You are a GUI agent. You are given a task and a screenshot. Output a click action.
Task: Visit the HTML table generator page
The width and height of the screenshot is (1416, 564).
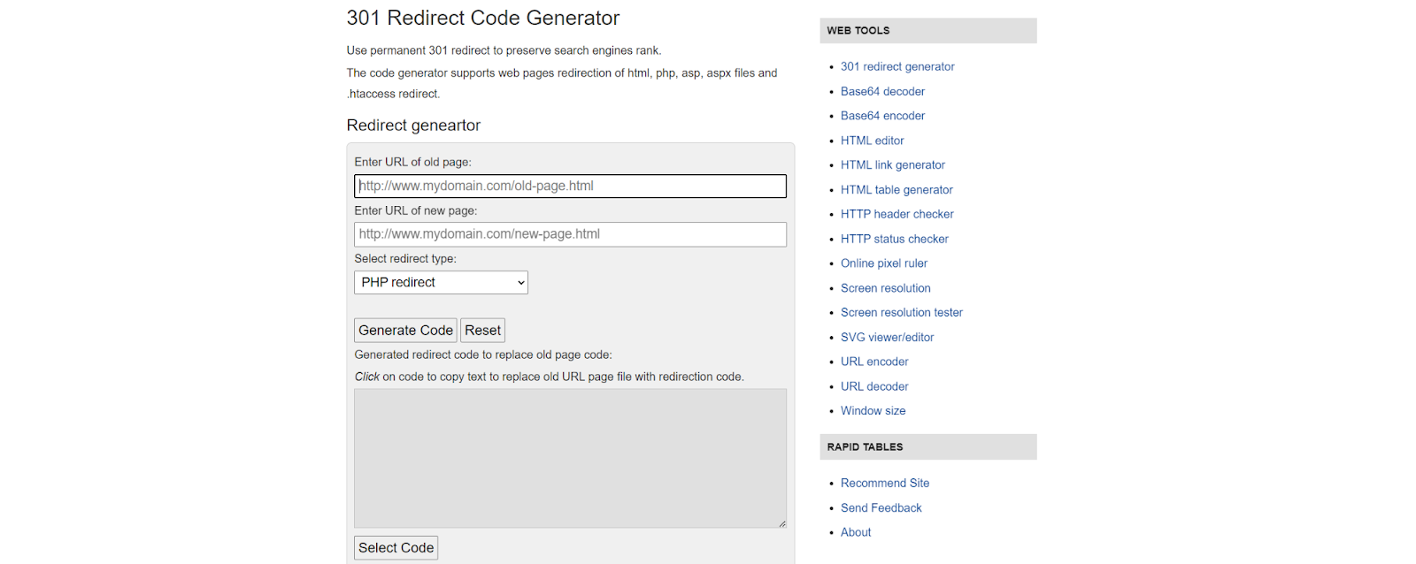coord(897,190)
